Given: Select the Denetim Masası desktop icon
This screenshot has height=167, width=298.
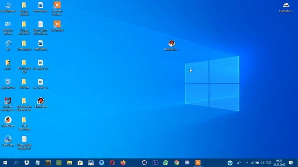Looking at the screenshot, I should [x=8, y=28].
